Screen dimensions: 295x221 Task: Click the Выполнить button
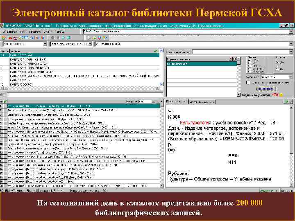(x=266, y=88)
